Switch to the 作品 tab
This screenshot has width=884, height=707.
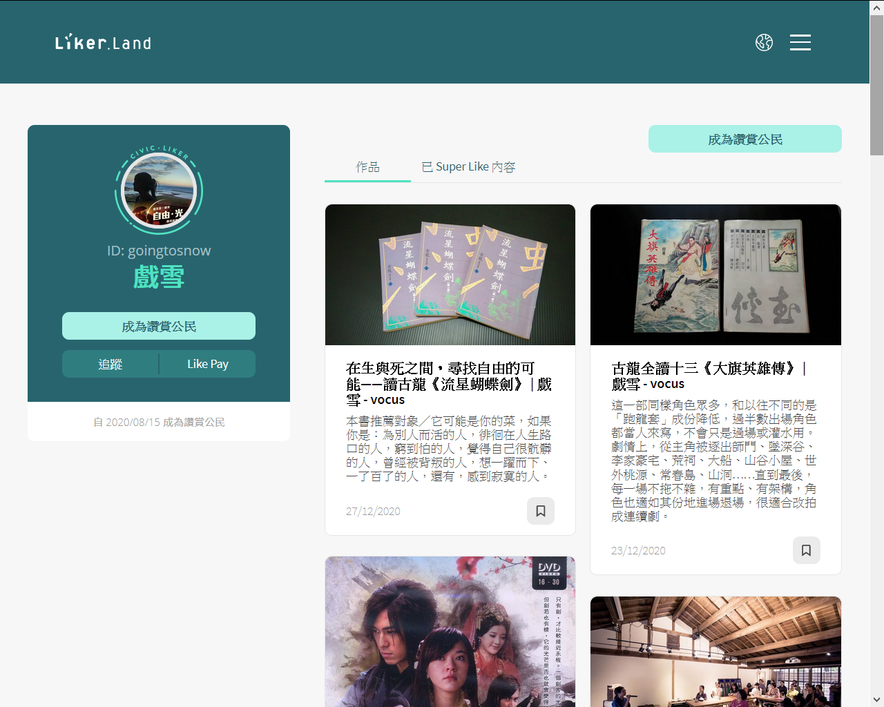367,167
